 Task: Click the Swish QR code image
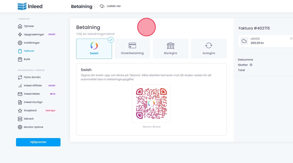151,103
